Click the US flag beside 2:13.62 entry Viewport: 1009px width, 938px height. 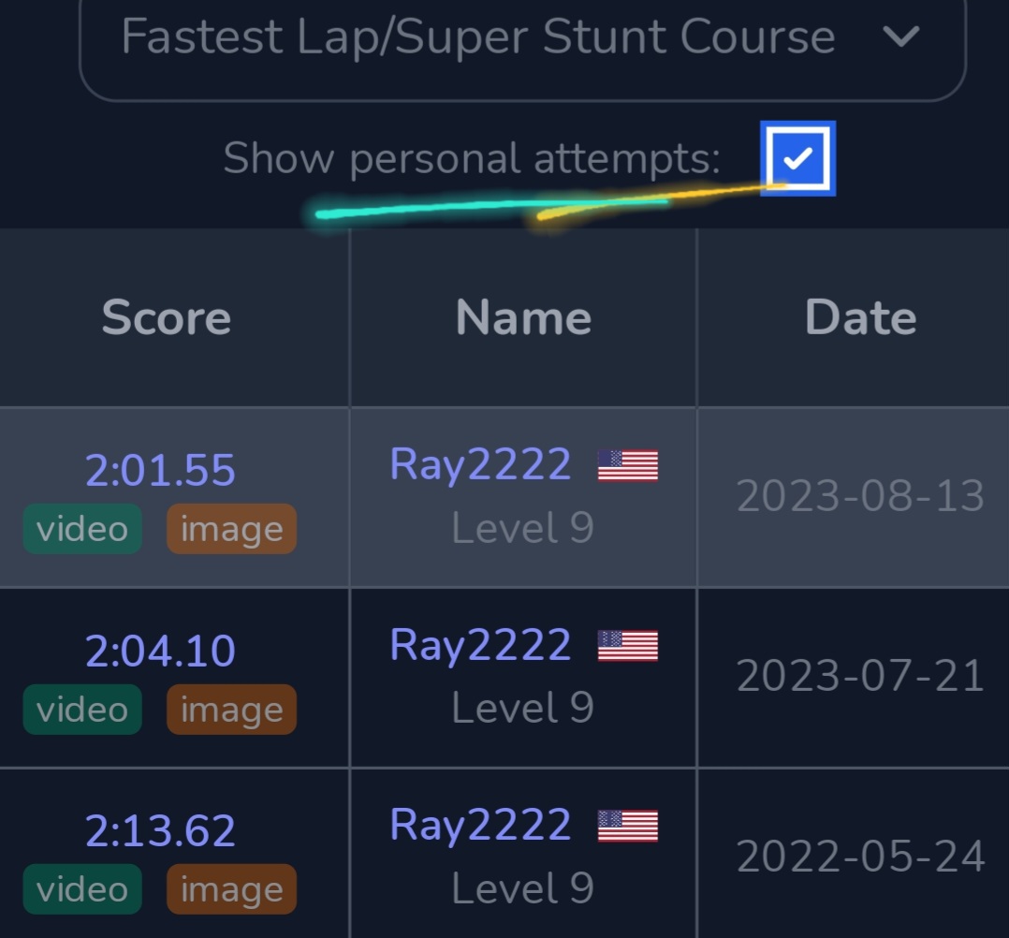pyautogui.click(x=628, y=826)
